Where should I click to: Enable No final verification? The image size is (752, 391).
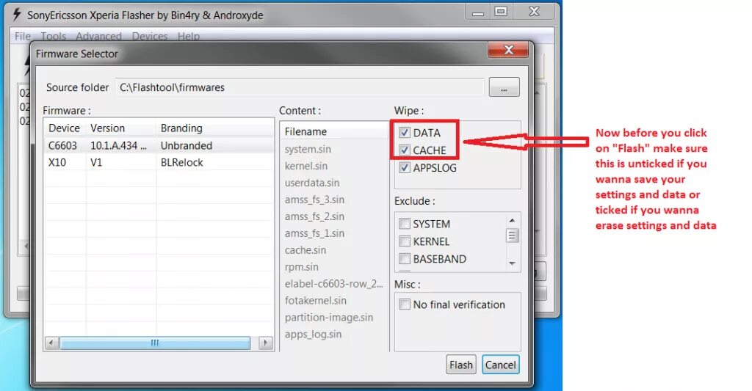pos(405,304)
